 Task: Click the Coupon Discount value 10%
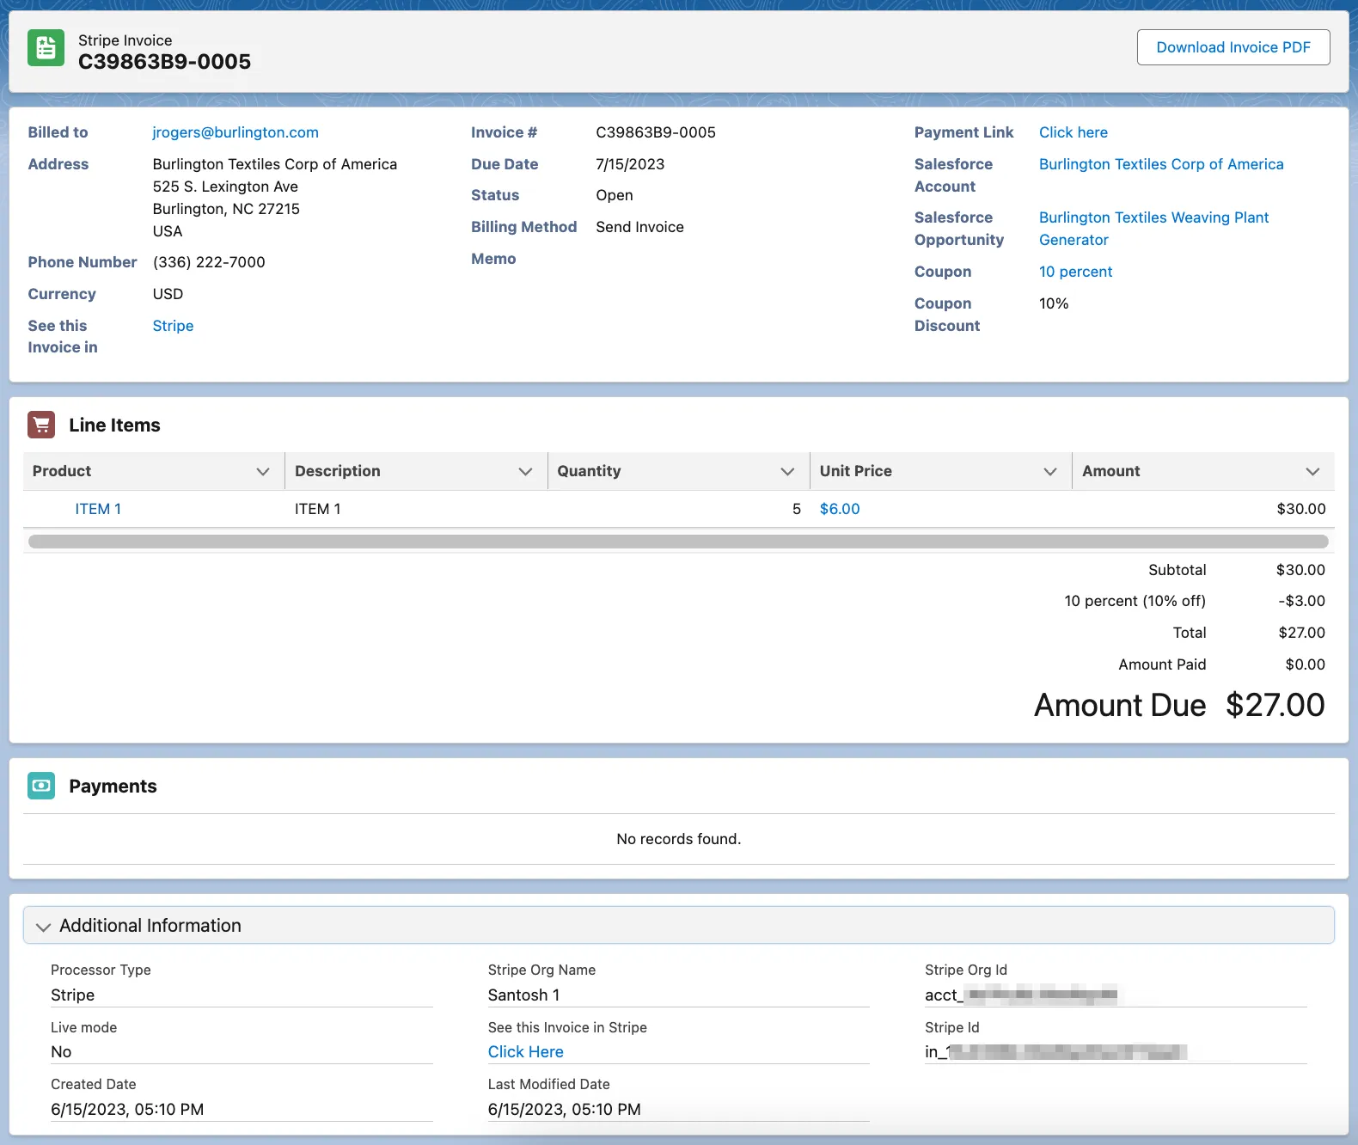[x=1054, y=303]
